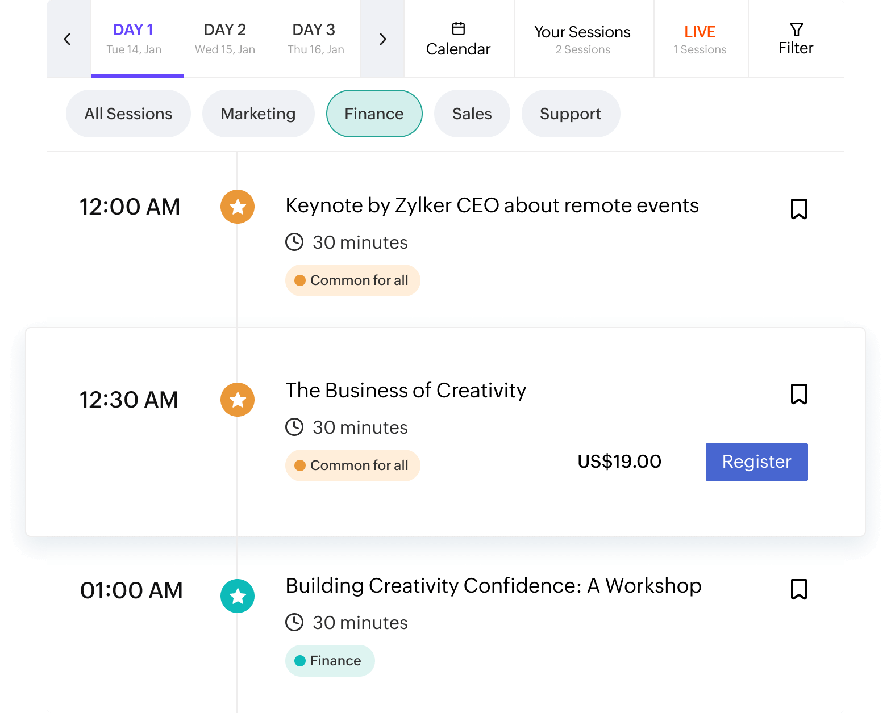Open the Calendar view
This screenshot has height=713, width=891.
(459, 39)
